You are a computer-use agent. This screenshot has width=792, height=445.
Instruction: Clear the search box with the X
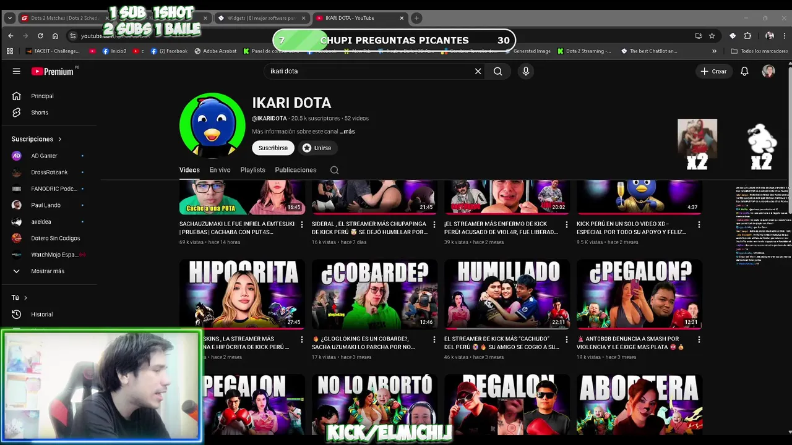[478, 71]
